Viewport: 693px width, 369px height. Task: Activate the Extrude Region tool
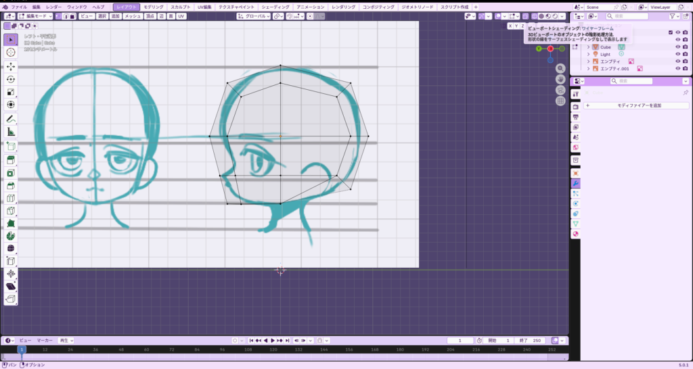click(x=11, y=159)
